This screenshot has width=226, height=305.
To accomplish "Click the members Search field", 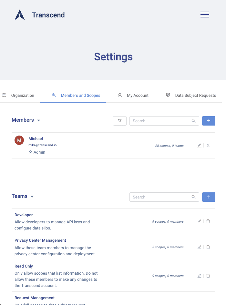I will tap(160, 121).
